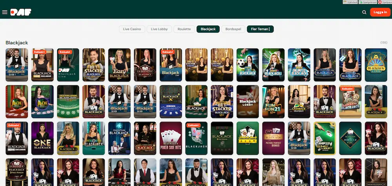Open the Speed Blackjack game

coord(376,138)
